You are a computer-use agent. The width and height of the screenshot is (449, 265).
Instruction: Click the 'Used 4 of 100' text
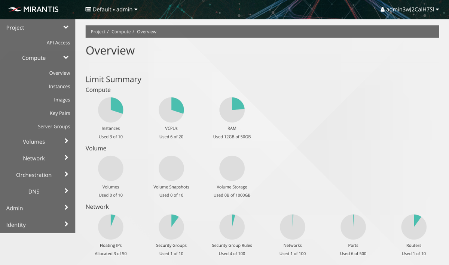pos(232,254)
